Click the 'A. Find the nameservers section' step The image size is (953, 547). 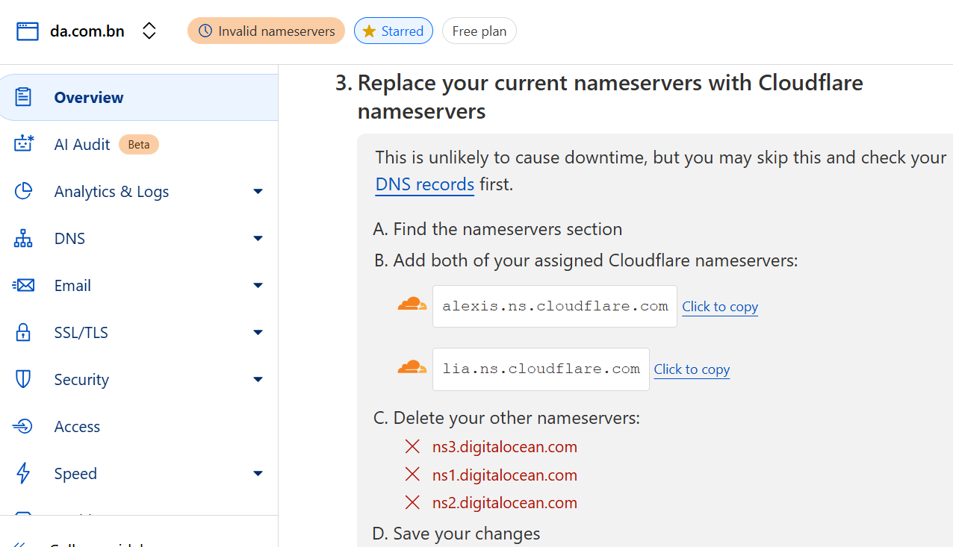[497, 229]
